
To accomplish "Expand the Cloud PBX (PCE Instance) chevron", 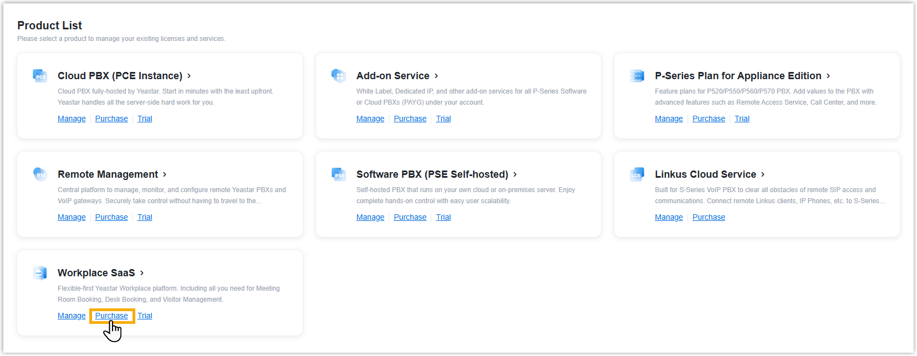I will (x=189, y=76).
